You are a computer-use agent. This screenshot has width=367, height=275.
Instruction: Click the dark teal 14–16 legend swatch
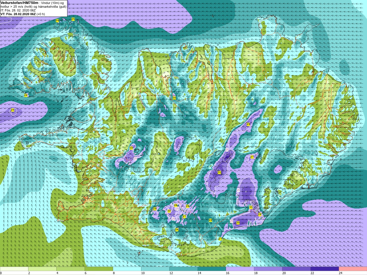pyautogui.click(x=212, y=269)
